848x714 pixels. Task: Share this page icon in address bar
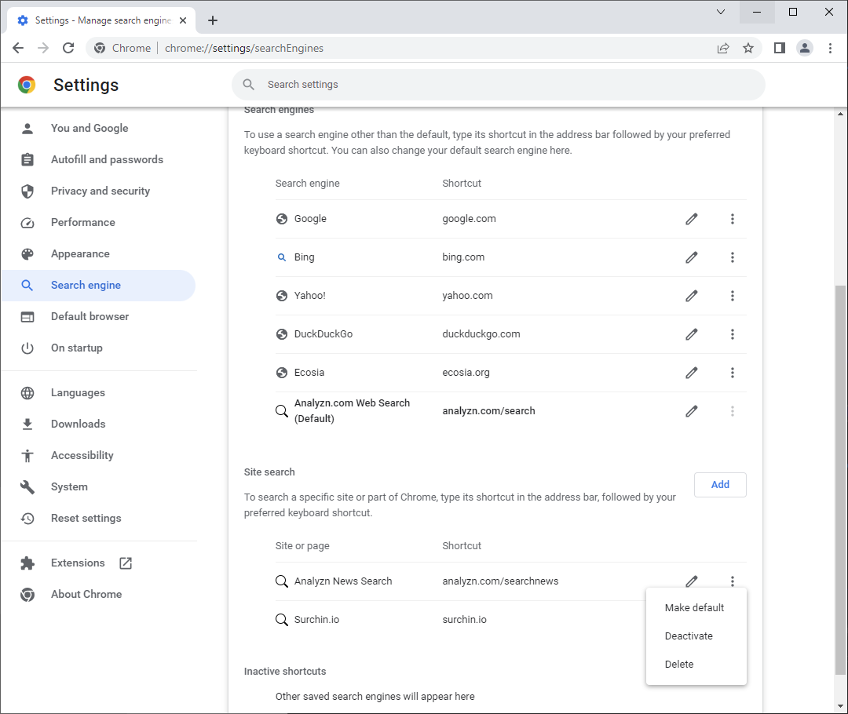(723, 48)
